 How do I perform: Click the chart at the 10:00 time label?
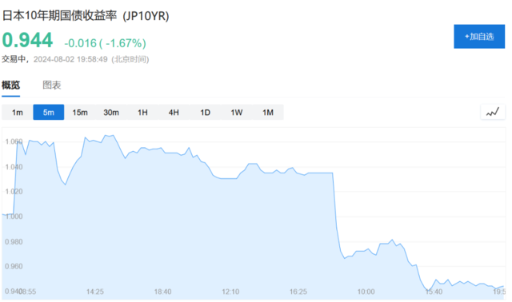pyautogui.click(x=366, y=292)
